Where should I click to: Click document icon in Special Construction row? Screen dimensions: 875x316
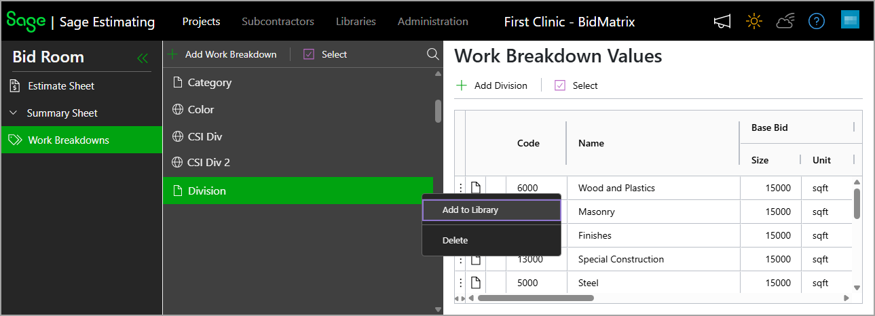476,259
